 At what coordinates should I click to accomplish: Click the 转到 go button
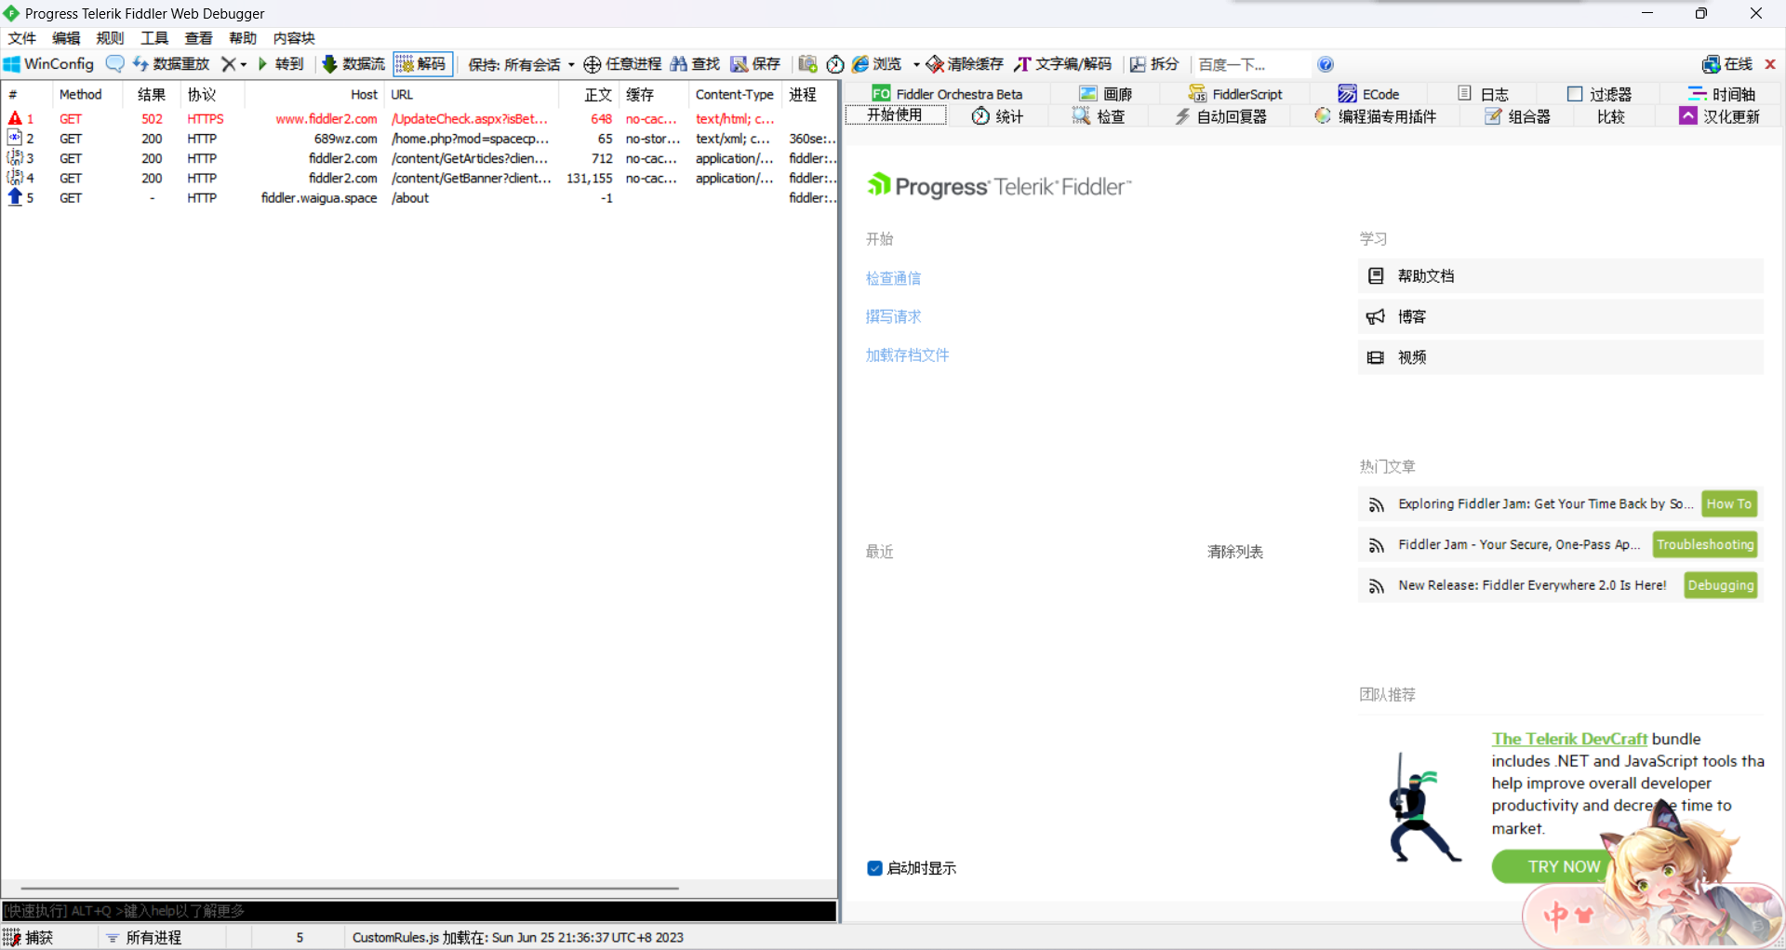281,64
